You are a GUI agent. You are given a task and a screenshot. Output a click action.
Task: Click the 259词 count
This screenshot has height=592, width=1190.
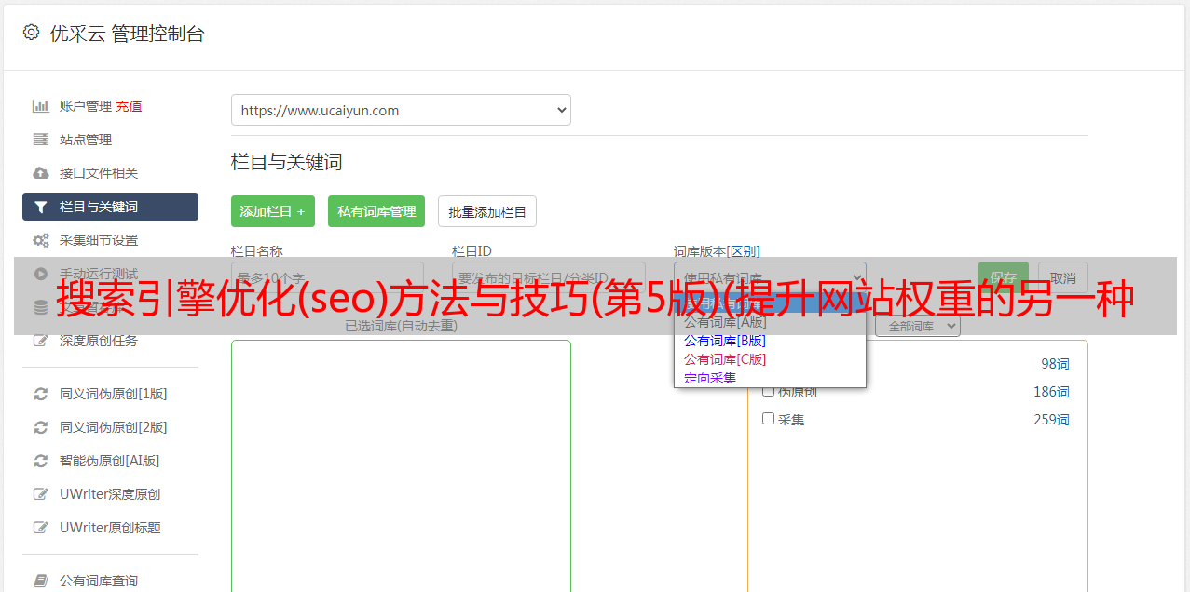point(1051,420)
